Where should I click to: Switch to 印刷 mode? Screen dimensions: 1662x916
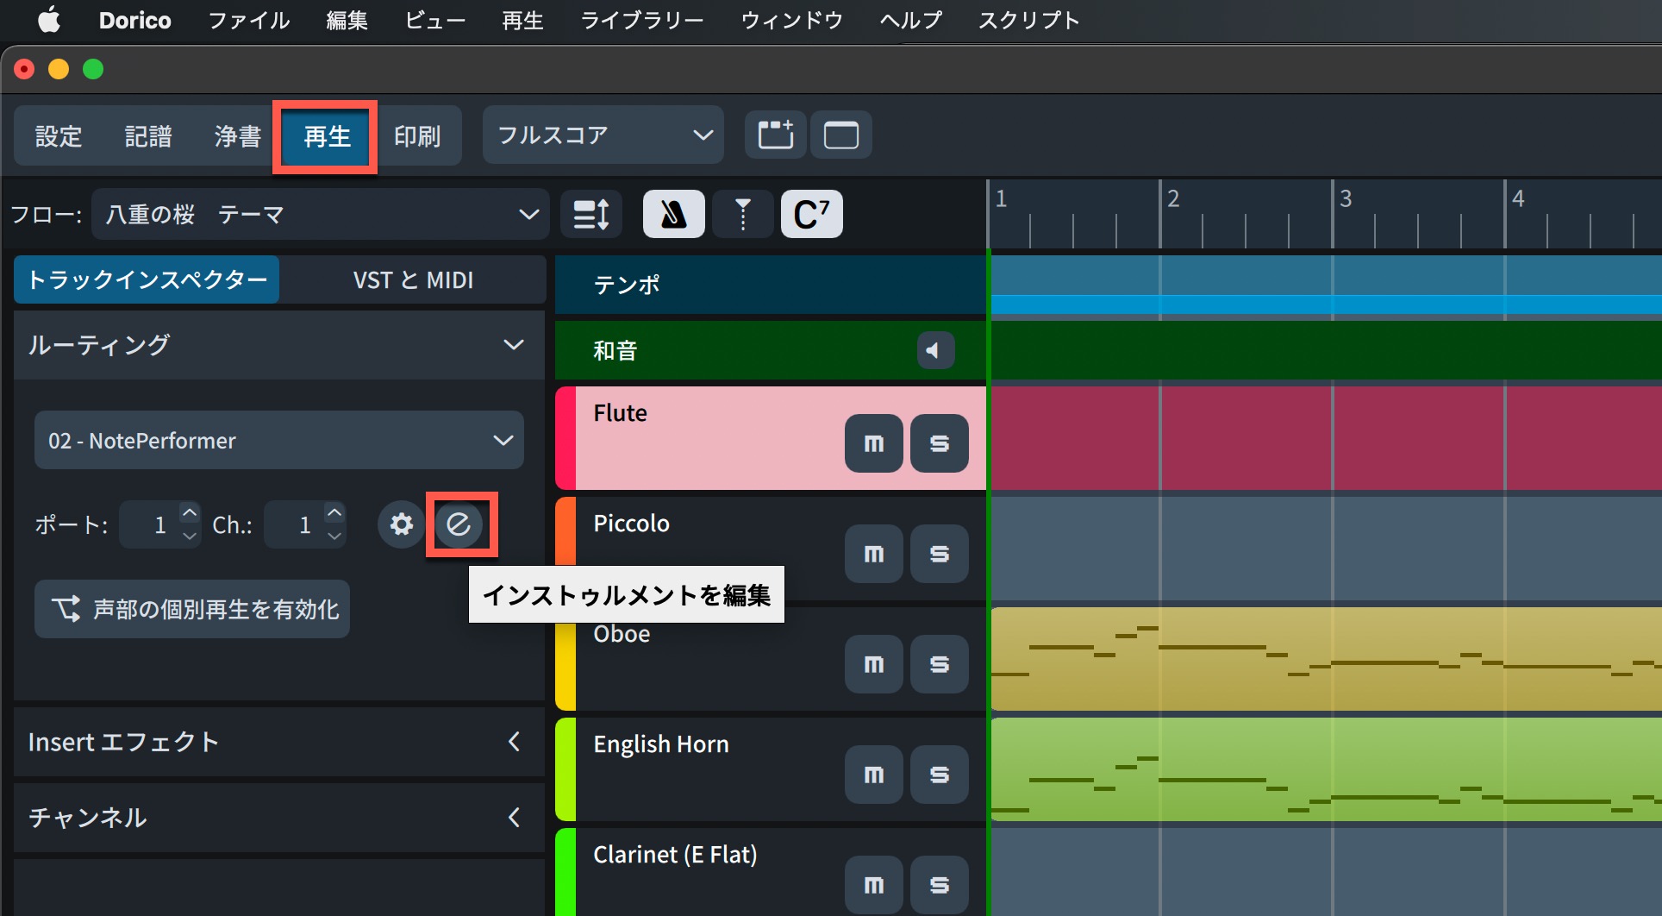pos(417,135)
